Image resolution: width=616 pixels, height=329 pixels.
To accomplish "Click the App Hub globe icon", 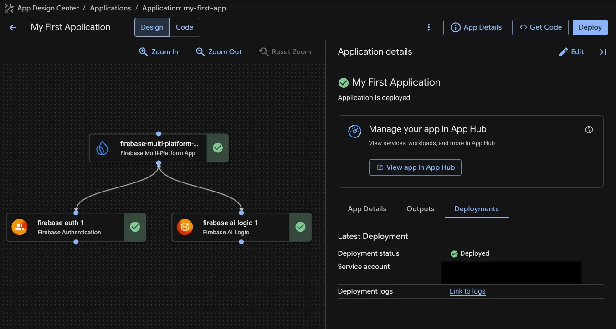I will (x=354, y=131).
